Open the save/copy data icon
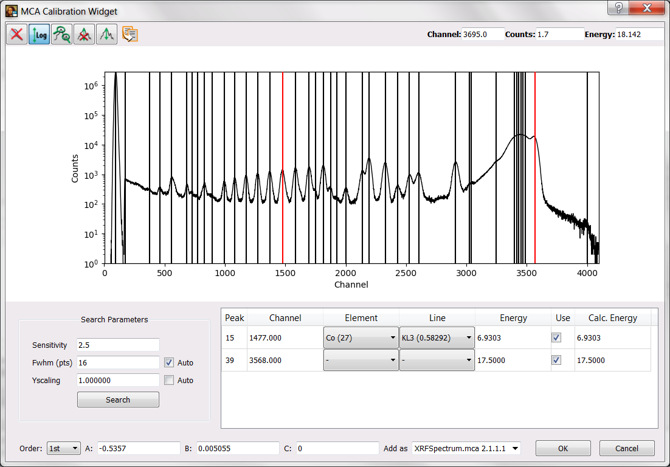670x467 pixels. (x=128, y=34)
